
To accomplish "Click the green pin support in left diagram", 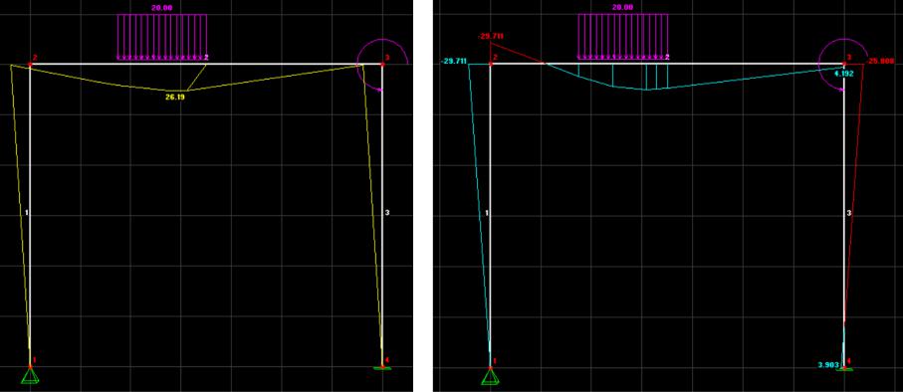I will 30,376.
